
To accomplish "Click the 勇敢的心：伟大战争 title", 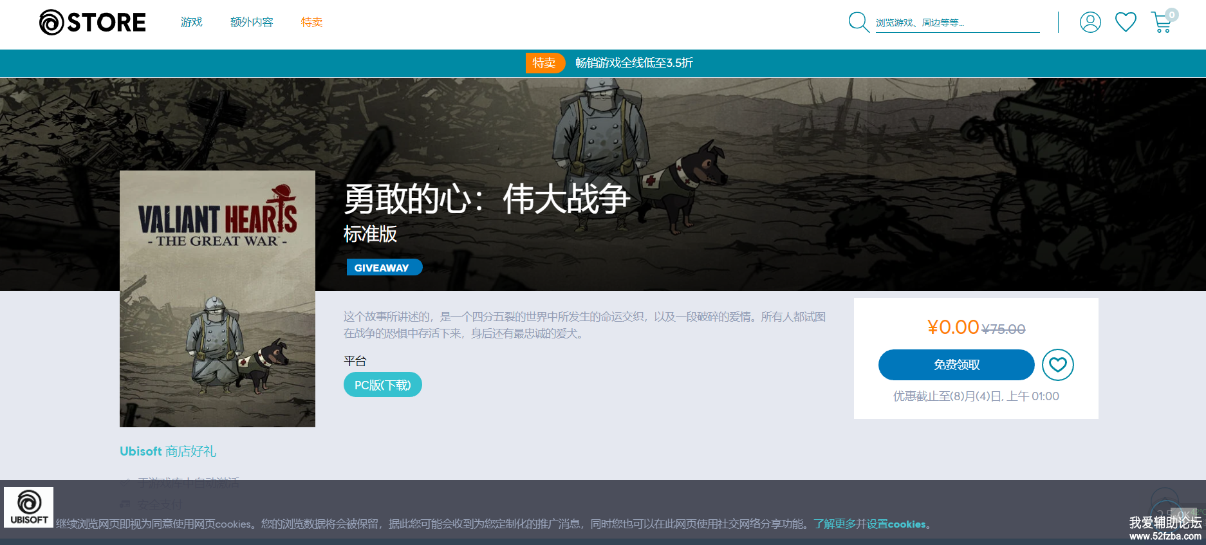I will [x=487, y=198].
